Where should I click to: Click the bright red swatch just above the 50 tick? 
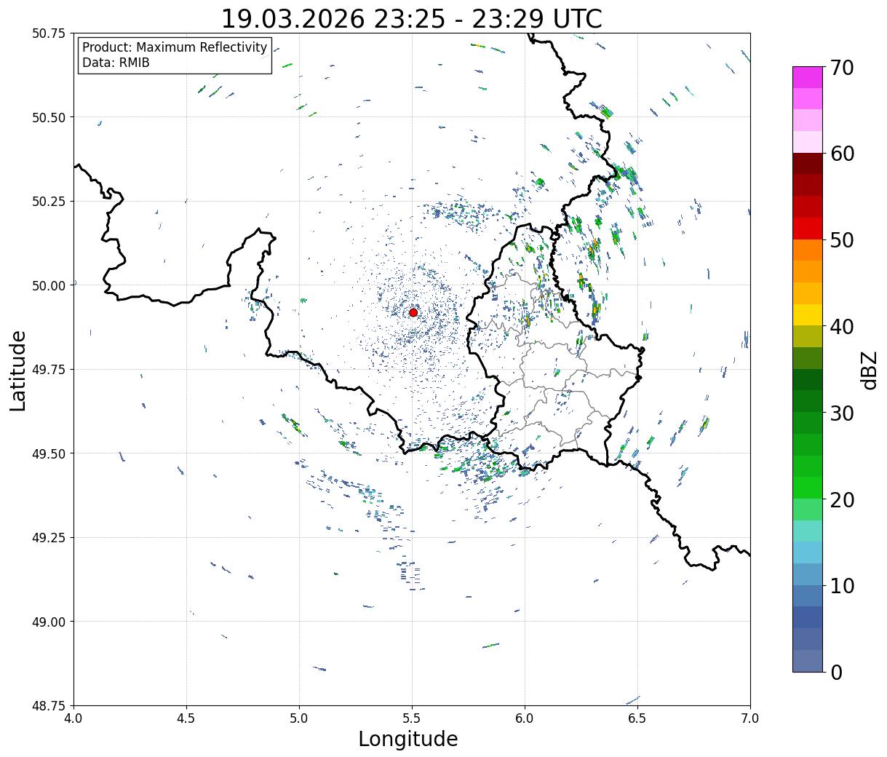(808, 229)
